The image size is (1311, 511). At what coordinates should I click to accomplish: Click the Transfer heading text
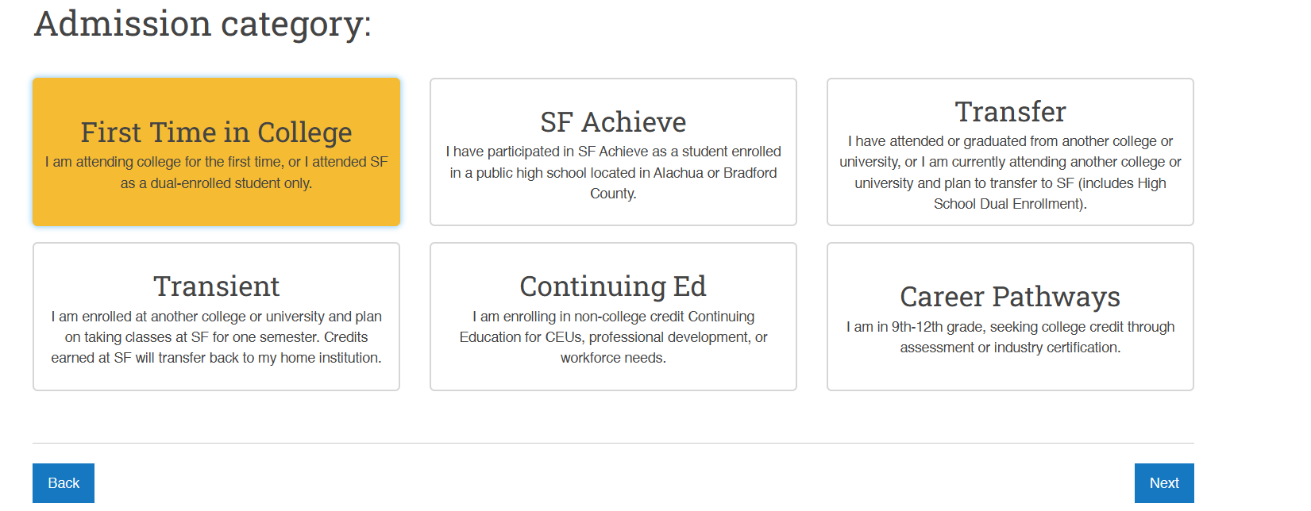coord(1010,112)
